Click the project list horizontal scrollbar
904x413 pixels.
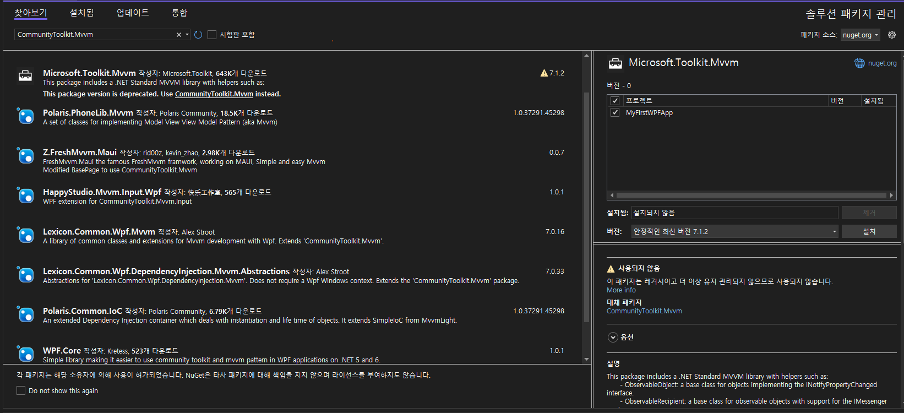pos(751,195)
